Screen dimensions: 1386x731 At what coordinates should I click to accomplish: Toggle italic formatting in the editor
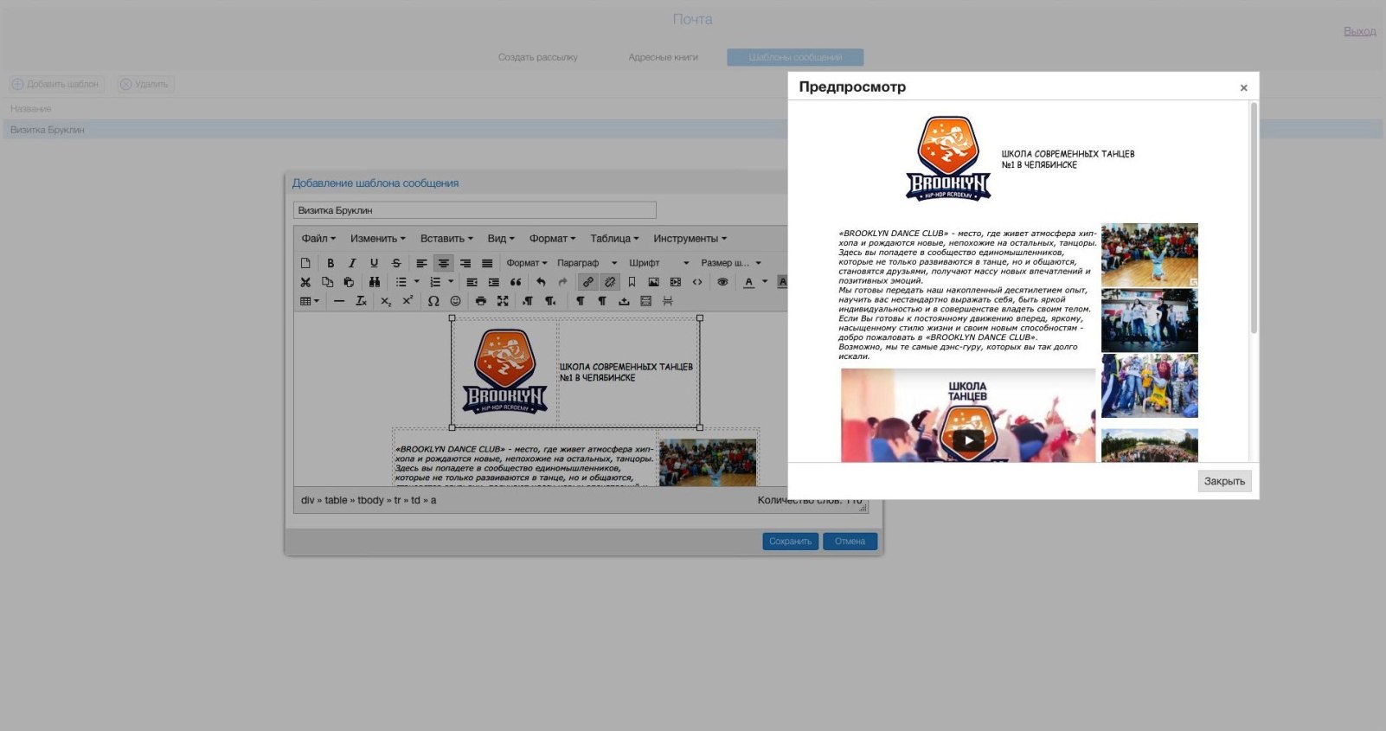(352, 263)
